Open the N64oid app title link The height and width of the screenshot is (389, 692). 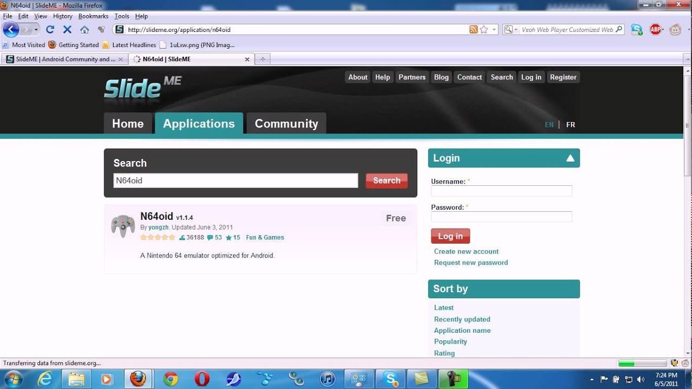click(x=157, y=217)
